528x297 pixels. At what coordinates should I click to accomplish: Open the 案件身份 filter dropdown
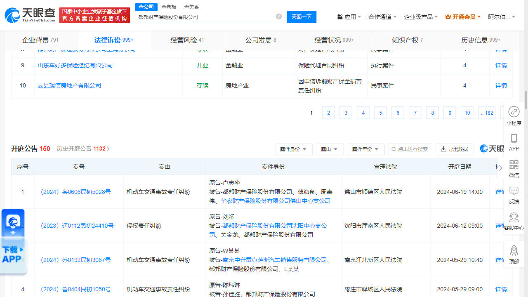coord(294,149)
